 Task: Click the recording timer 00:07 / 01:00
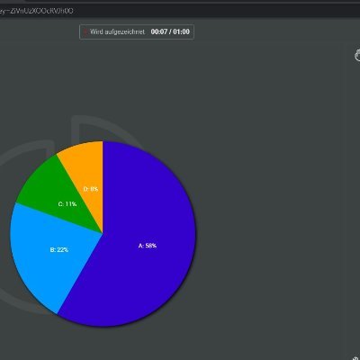click(170, 31)
